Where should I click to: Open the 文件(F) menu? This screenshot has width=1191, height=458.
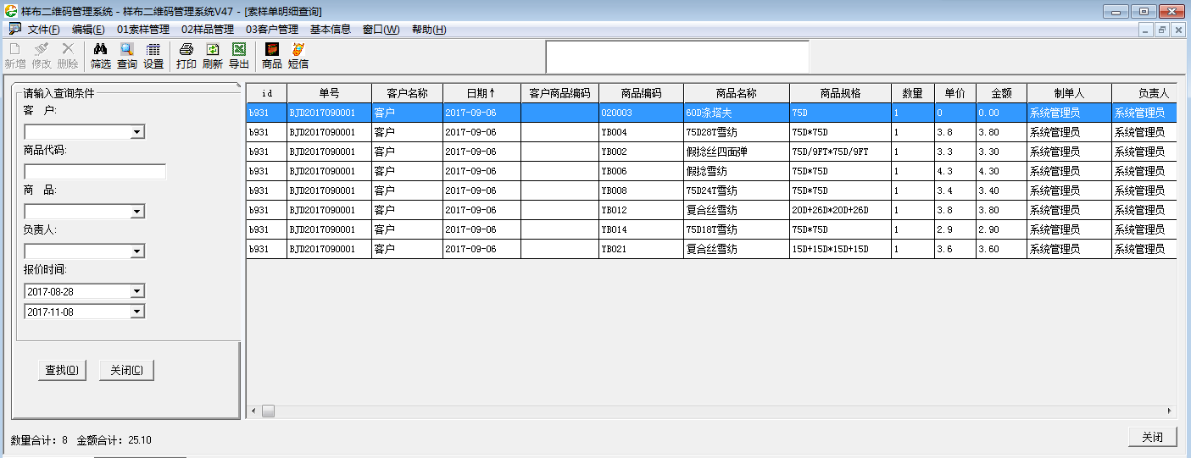pyautogui.click(x=44, y=29)
